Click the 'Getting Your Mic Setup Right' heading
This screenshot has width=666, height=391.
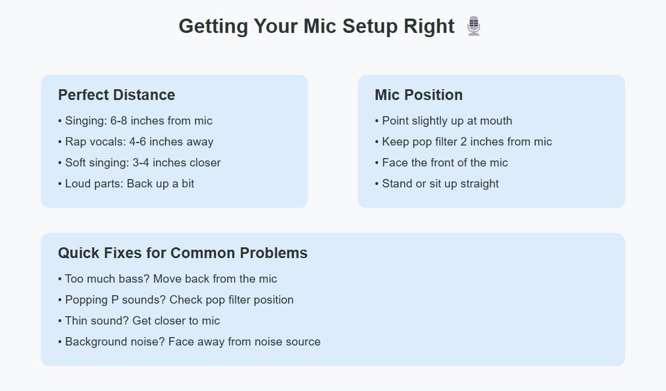coord(329,26)
